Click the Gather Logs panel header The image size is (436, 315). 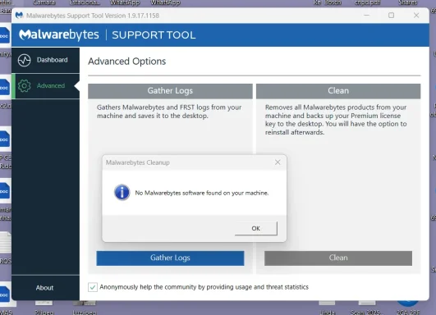[170, 91]
